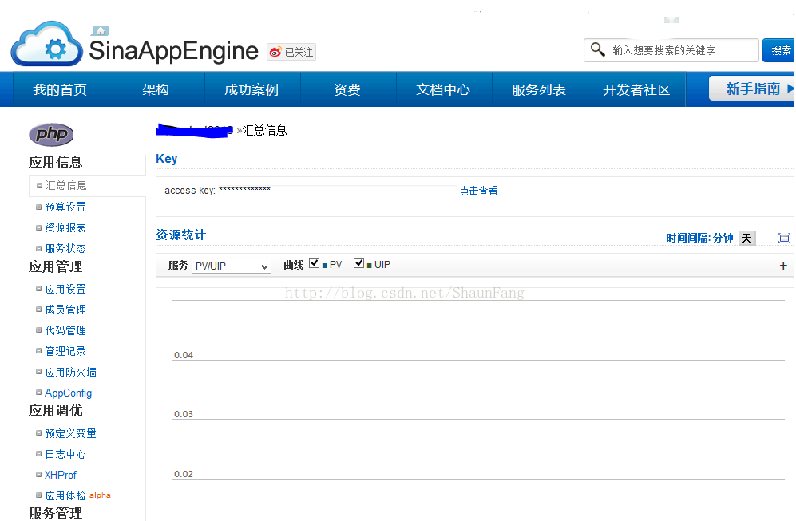Open the 资费 nav tab
The height and width of the screenshot is (521, 796).
point(347,90)
